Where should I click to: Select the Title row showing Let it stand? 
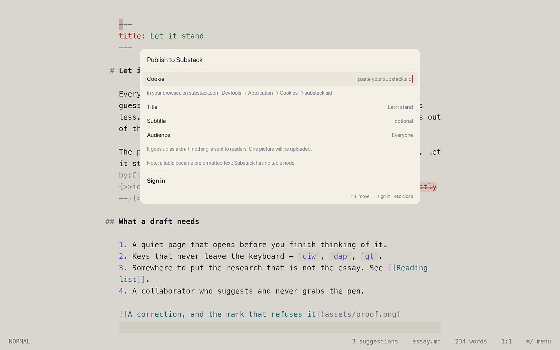click(280, 107)
